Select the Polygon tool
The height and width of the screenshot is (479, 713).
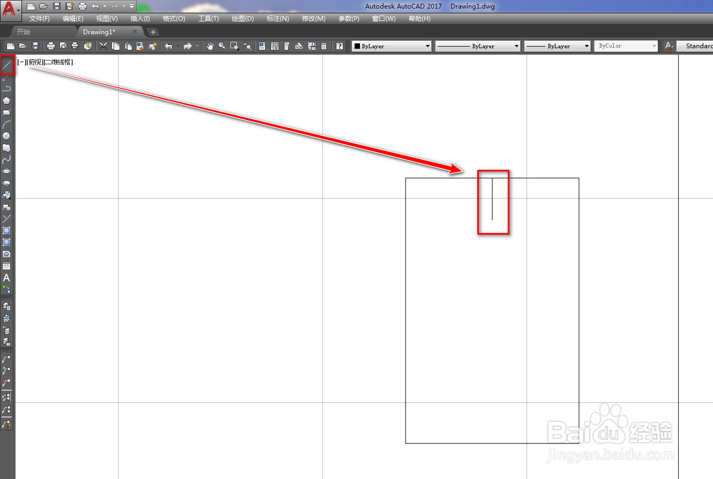[x=6, y=101]
